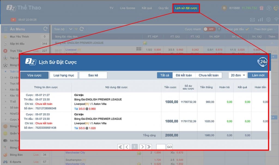Switch to the Đã kết toán tab
This screenshot has height=165, width=279.
click(x=184, y=75)
